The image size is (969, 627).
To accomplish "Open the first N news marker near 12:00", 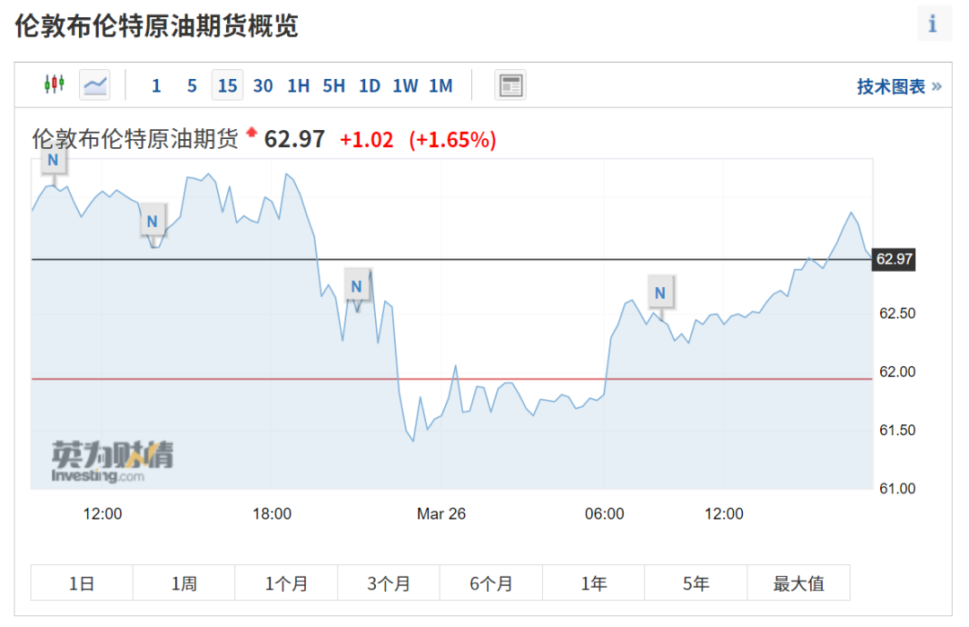I will click(x=53, y=161).
